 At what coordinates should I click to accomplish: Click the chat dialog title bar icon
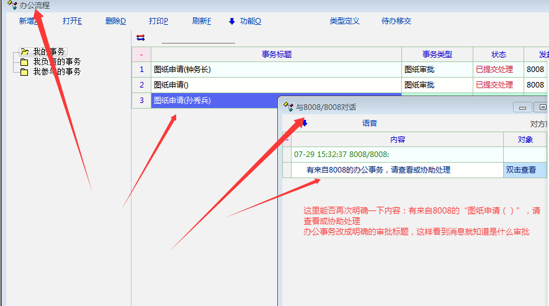point(288,107)
